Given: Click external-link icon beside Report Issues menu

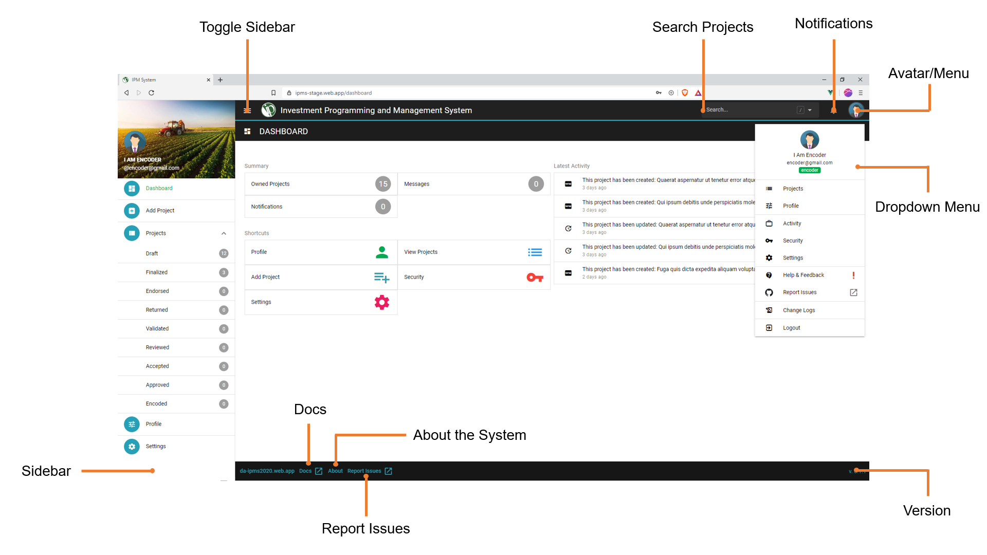Looking at the screenshot, I should (x=853, y=292).
